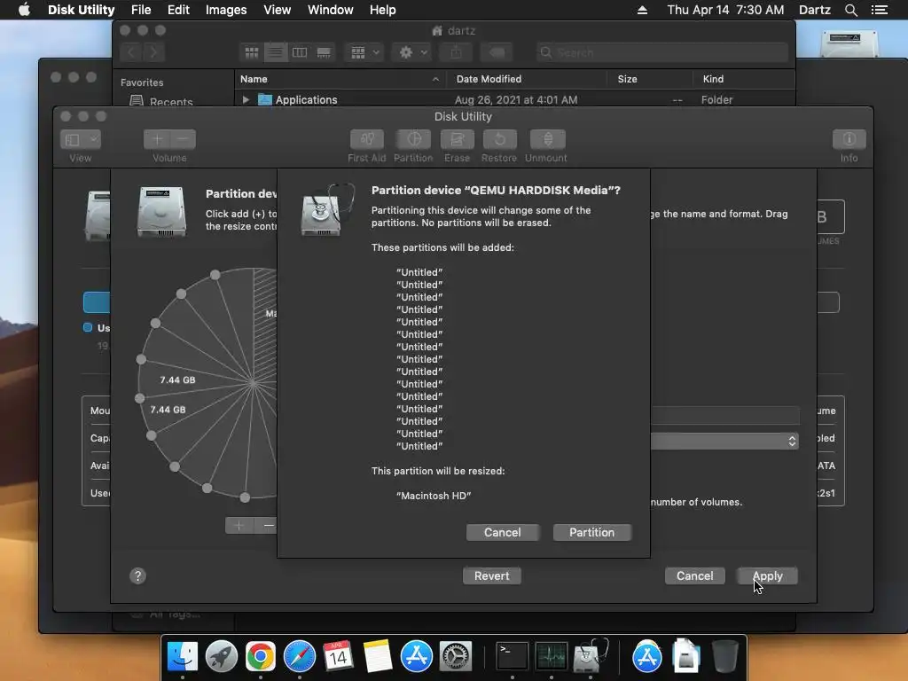Open Calendar from the Dock

pyautogui.click(x=338, y=656)
